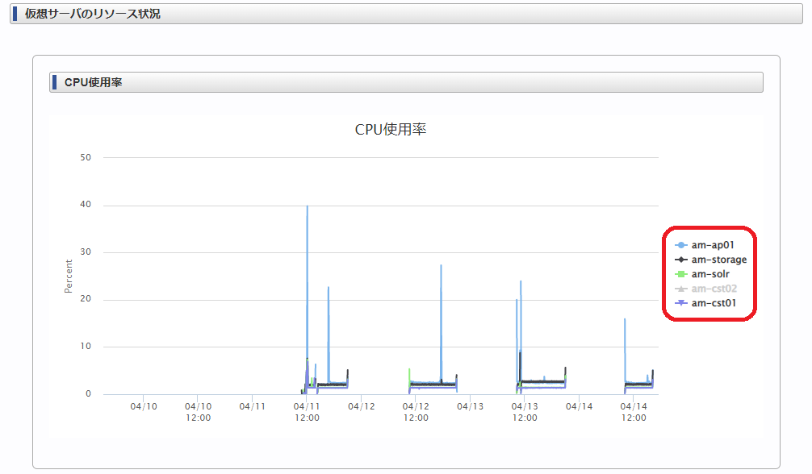Screen dimensions: 812x474
Task: Click the tallest spike peak near 04/13 12:00
Action: click(521, 282)
